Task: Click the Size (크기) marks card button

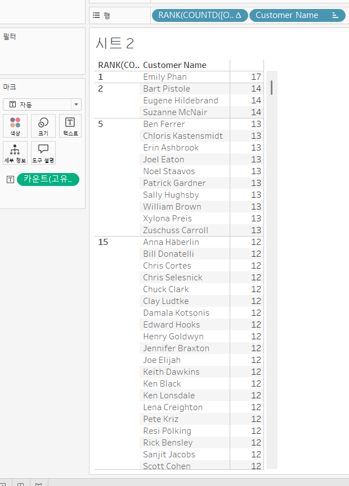Action: pyautogui.click(x=43, y=125)
